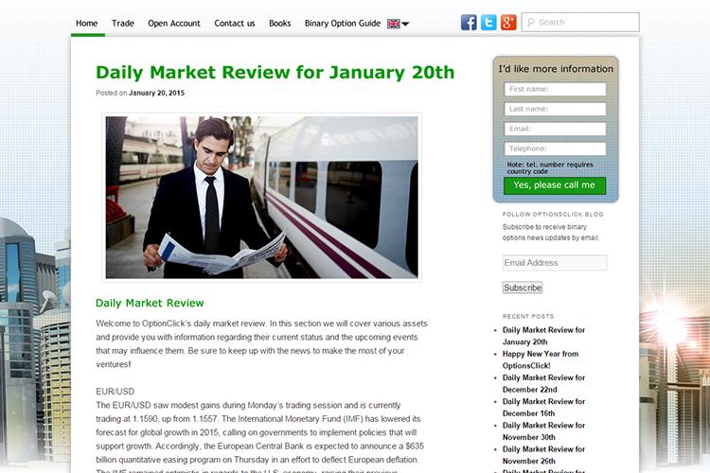This screenshot has height=473, width=710.
Task: Focus the First name field
Action: pos(555,89)
